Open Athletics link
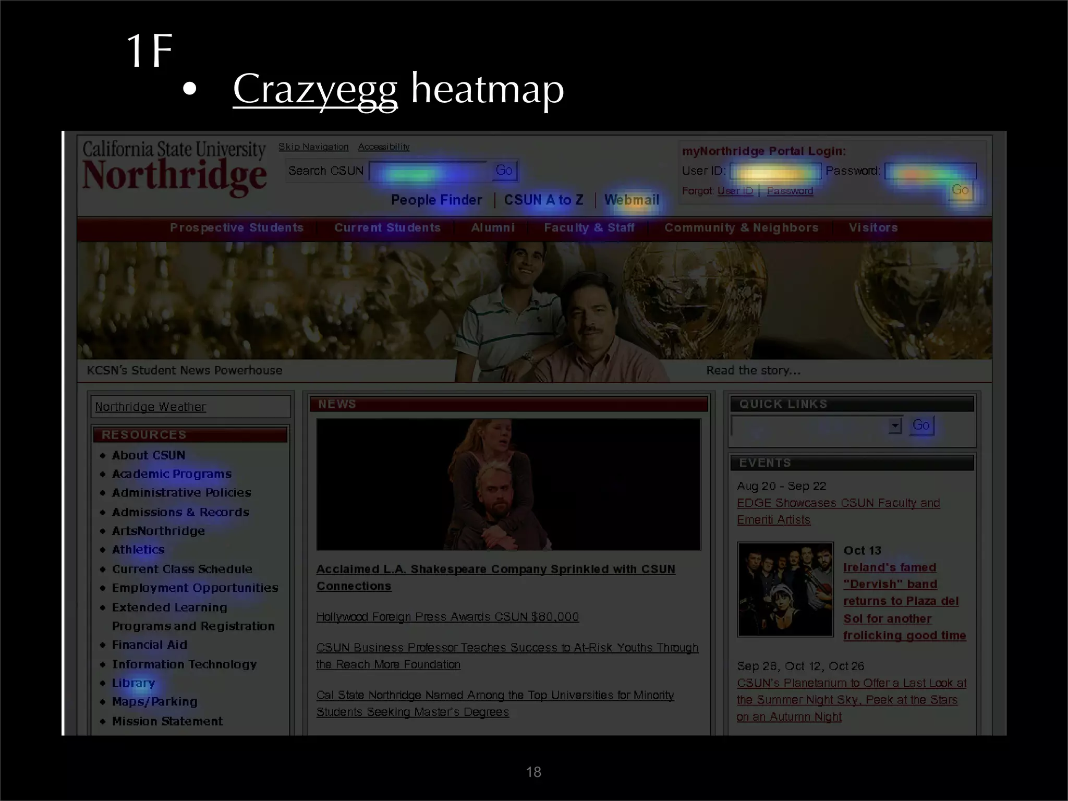1068x801 pixels. [138, 550]
